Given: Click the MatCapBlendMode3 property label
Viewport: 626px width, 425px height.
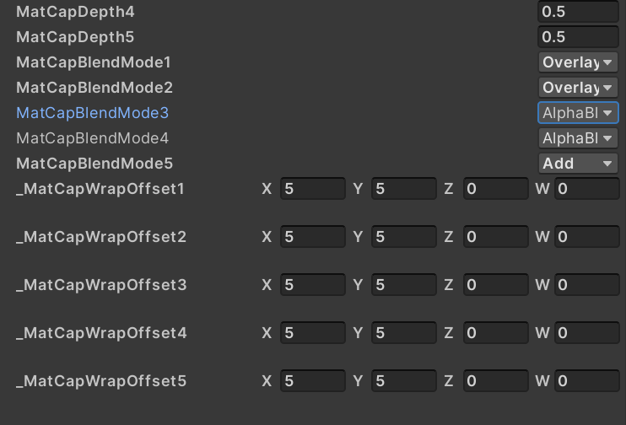Looking at the screenshot, I should pos(93,113).
